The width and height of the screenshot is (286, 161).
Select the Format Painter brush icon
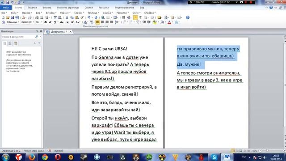coord(82,17)
